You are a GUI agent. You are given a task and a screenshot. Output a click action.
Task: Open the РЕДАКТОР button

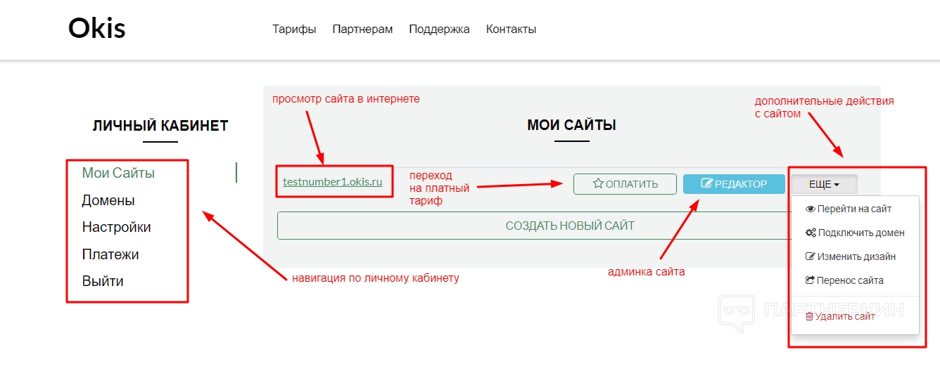tap(734, 184)
